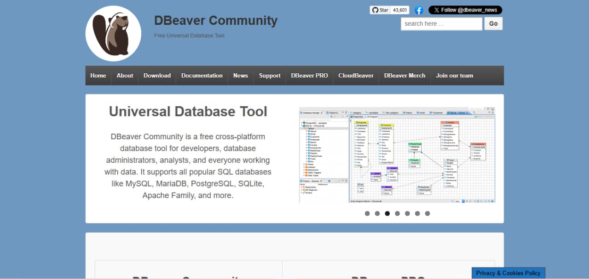Image resolution: width=589 pixels, height=279 pixels.
Task: Focus the 'search here' input field
Action: coord(442,23)
